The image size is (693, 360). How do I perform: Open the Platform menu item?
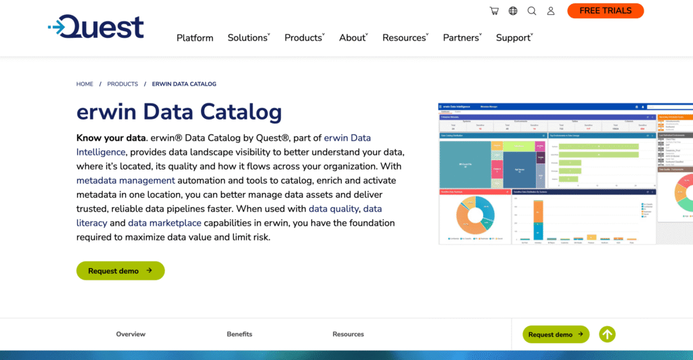click(195, 38)
